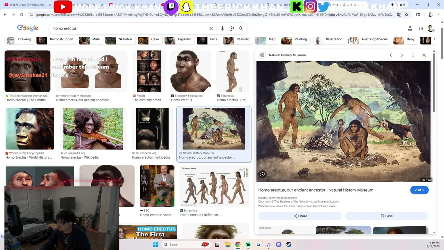Click the Share button

(x=300, y=216)
